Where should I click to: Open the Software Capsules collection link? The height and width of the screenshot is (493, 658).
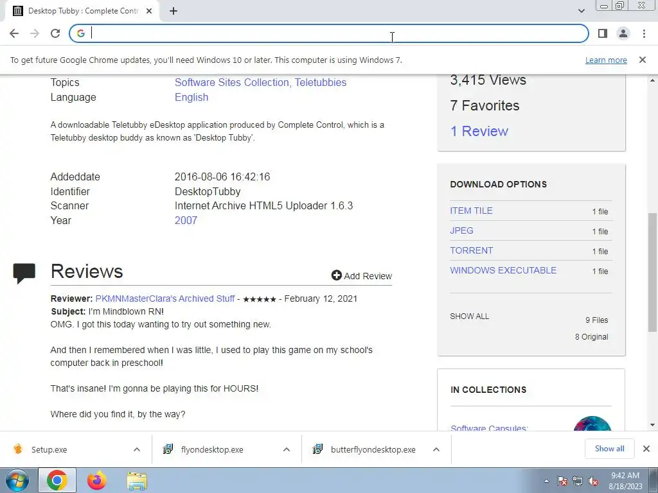point(489,428)
